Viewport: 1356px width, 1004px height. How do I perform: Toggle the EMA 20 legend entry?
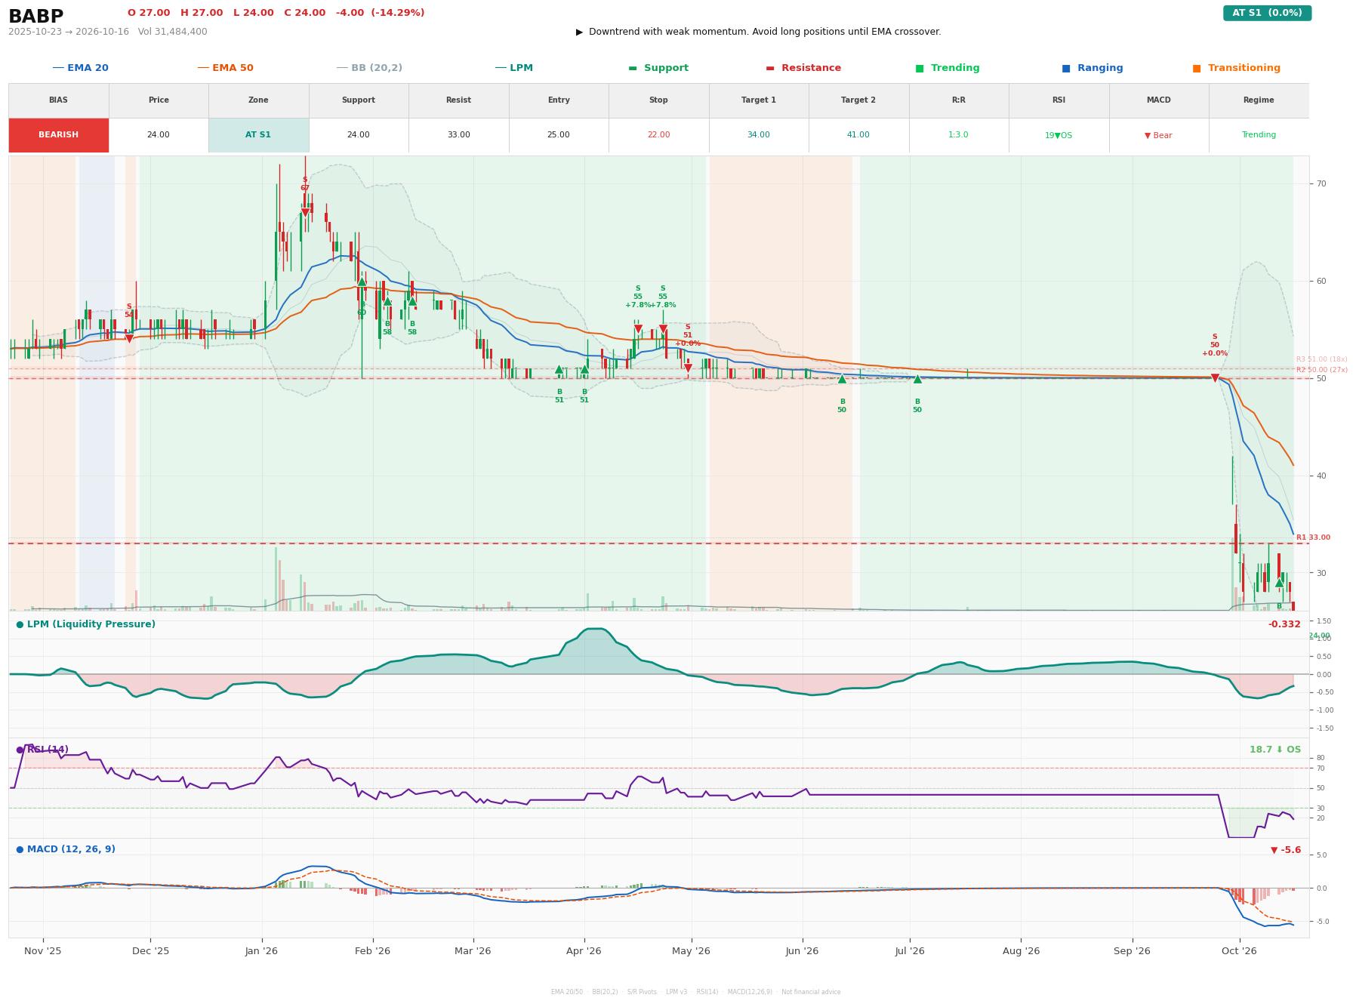(x=81, y=68)
